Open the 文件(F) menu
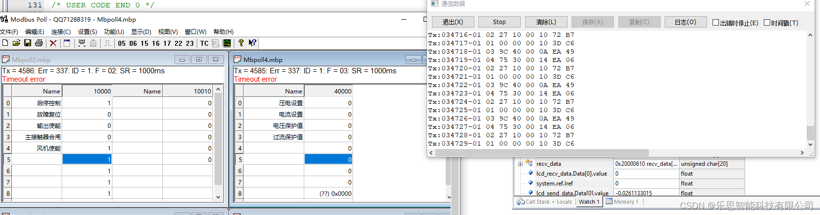 point(9,32)
